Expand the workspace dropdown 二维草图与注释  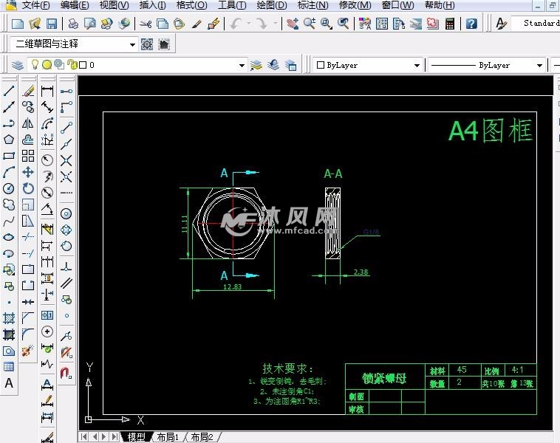(x=132, y=44)
